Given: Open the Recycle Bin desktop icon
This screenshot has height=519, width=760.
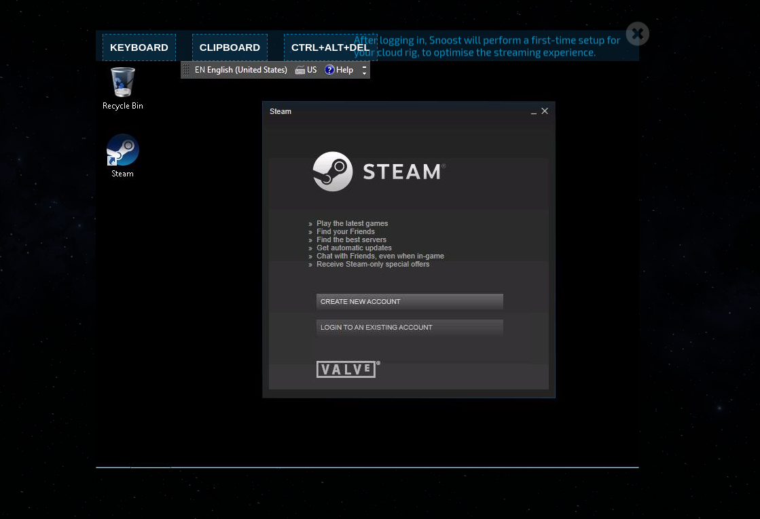Looking at the screenshot, I should 123,89.
